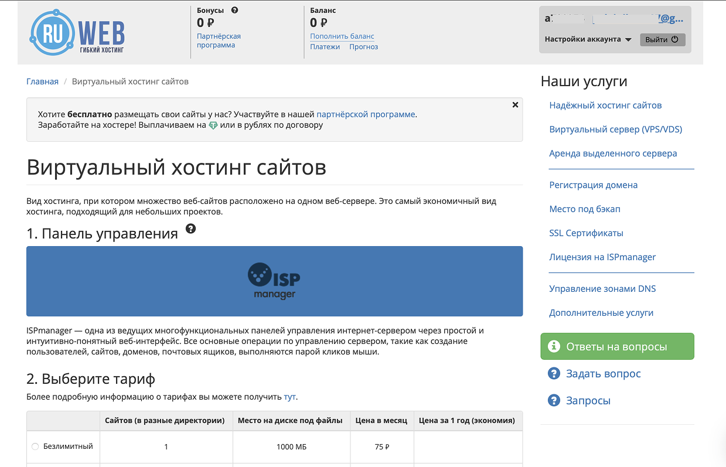The image size is (726, 467).
Task: Click the Бонусы help question mark icon
Action: click(235, 9)
